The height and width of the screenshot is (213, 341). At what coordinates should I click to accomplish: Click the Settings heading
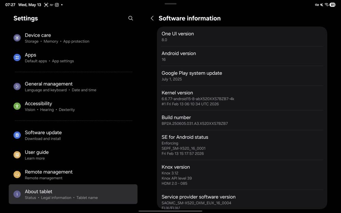tap(26, 18)
